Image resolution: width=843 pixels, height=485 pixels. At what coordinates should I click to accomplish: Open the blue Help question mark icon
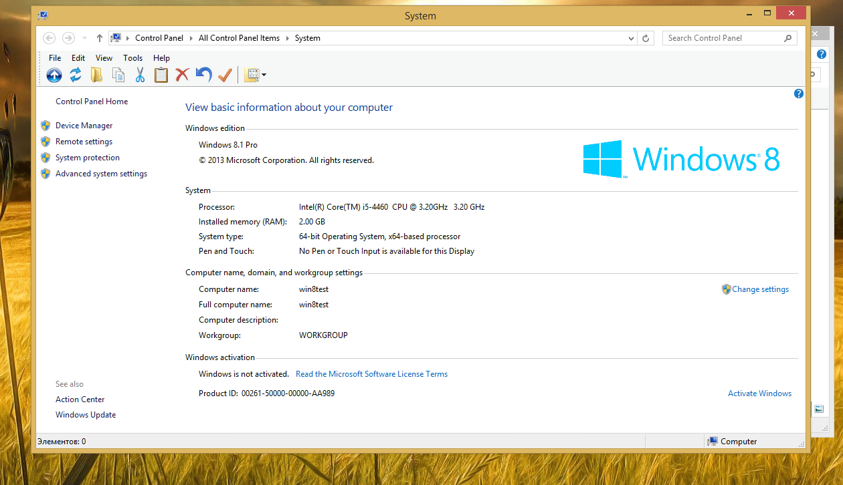coord(798,94)
